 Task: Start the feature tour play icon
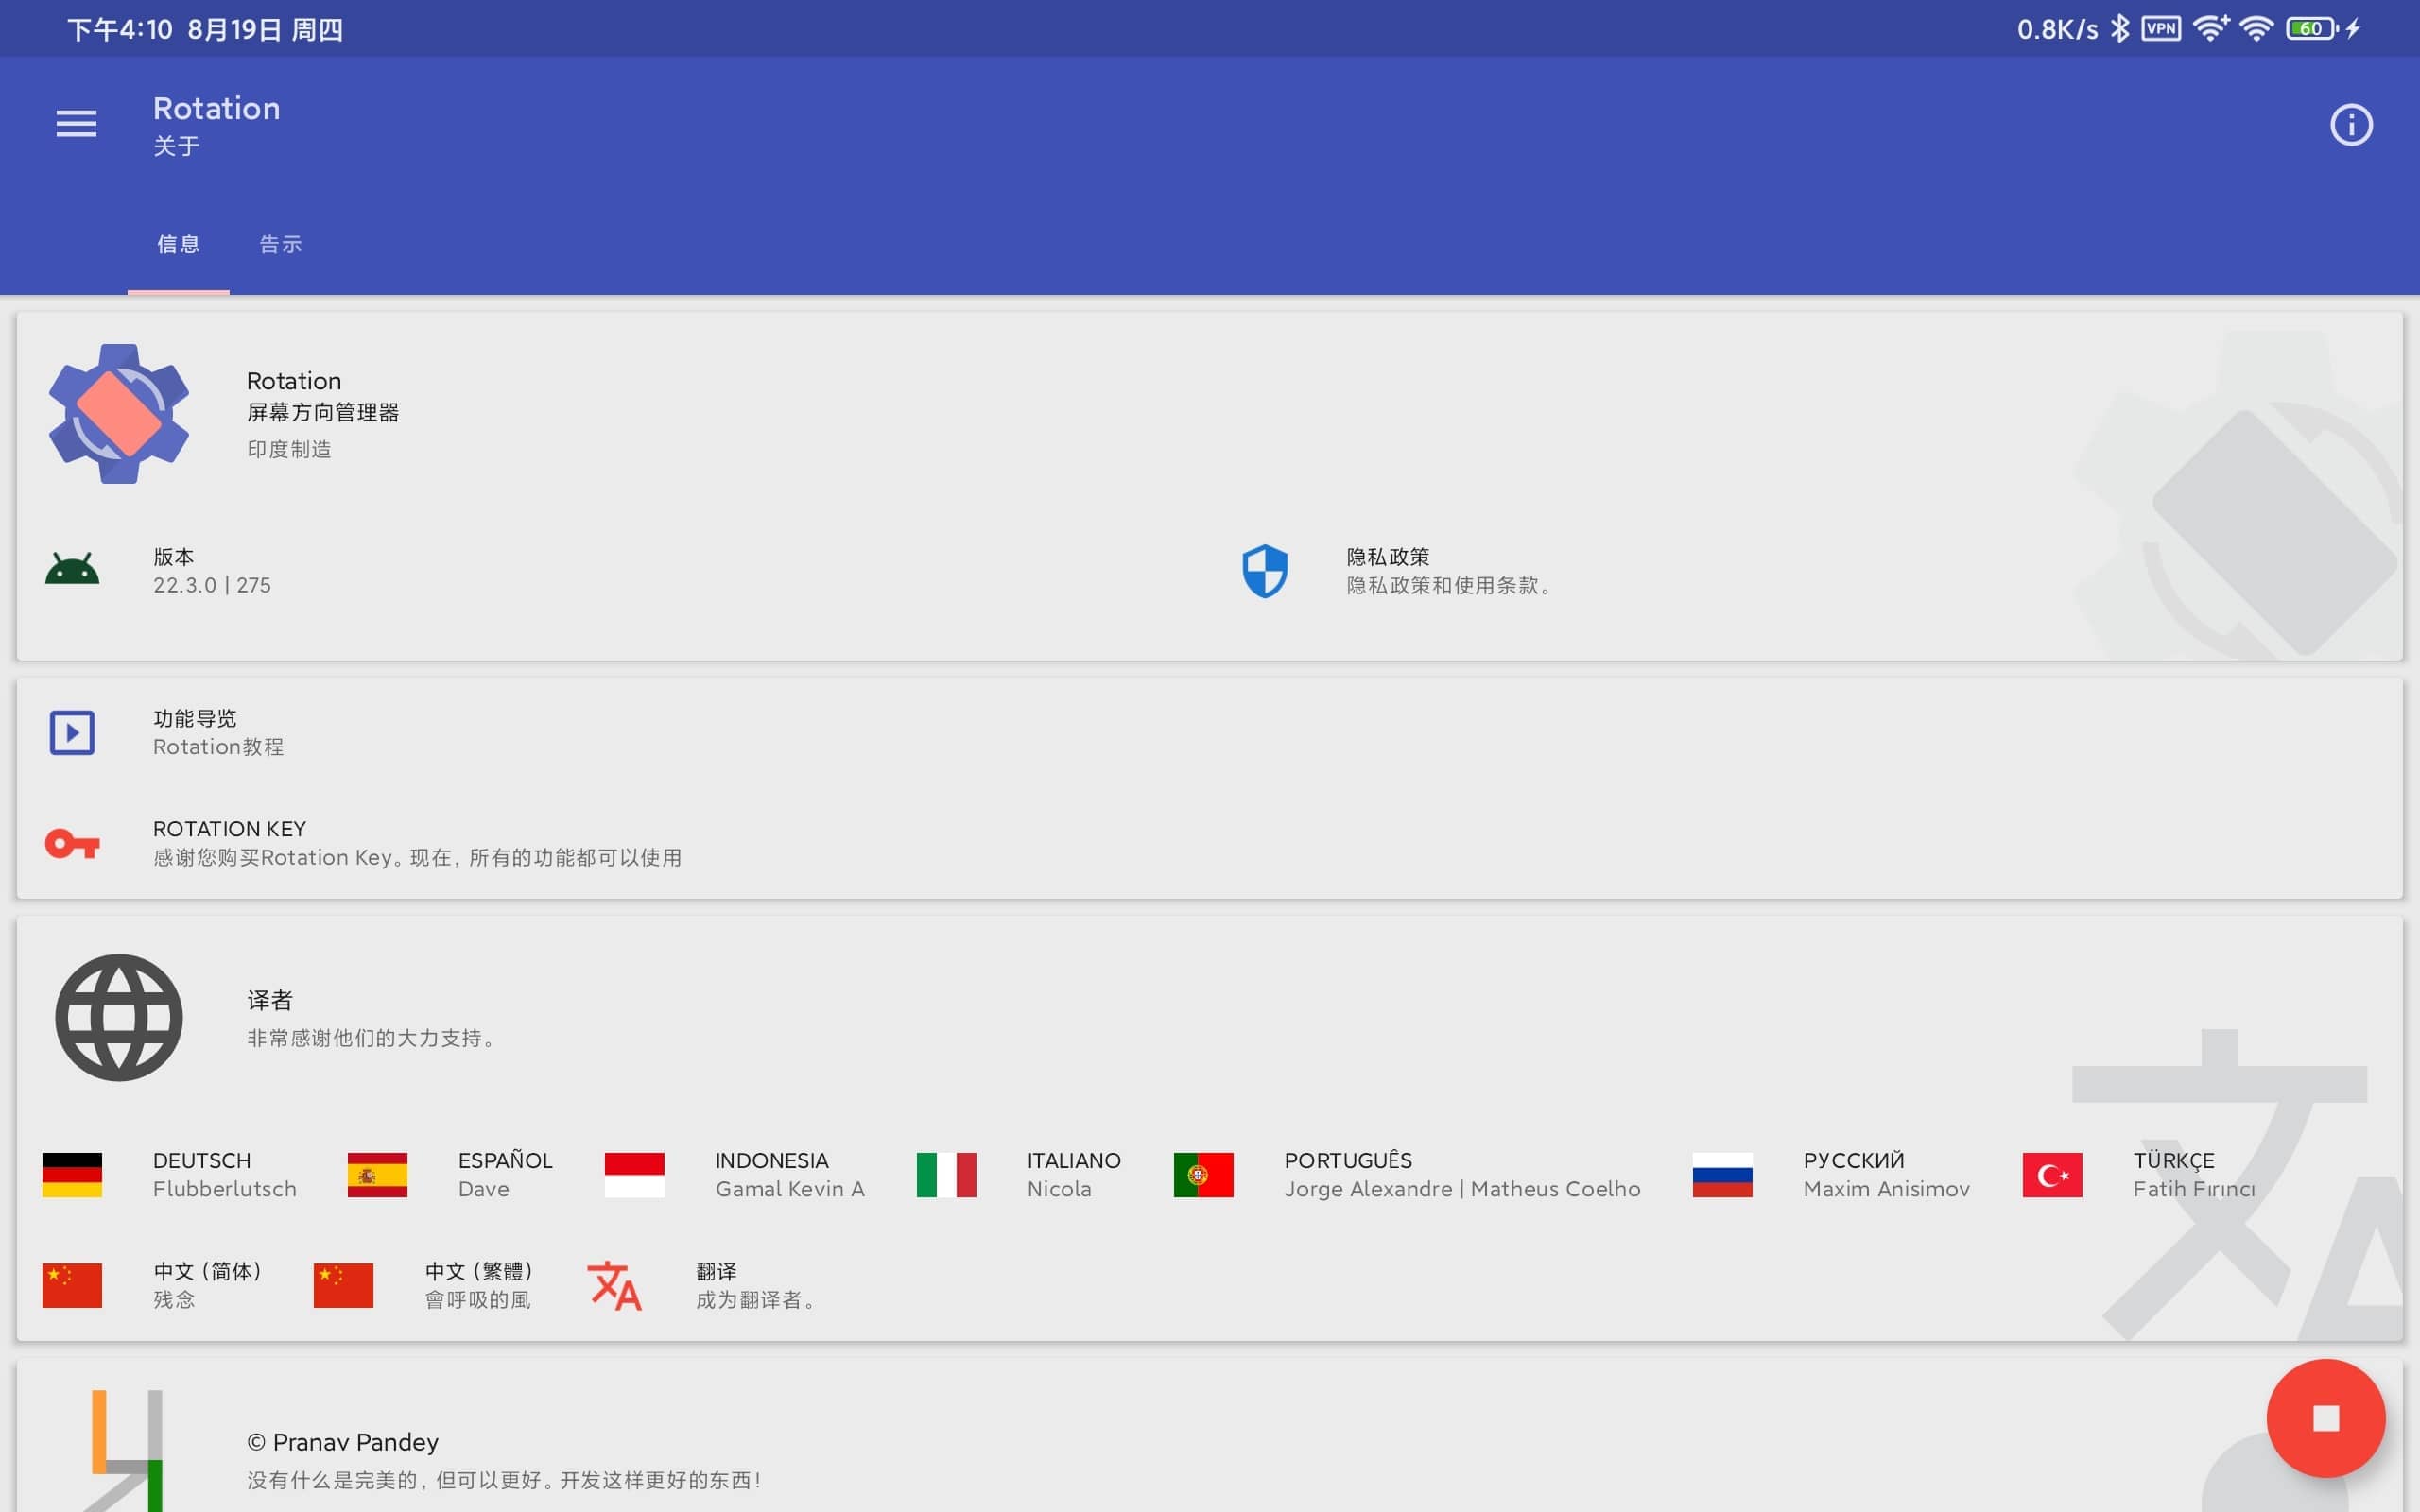point(71,731)
